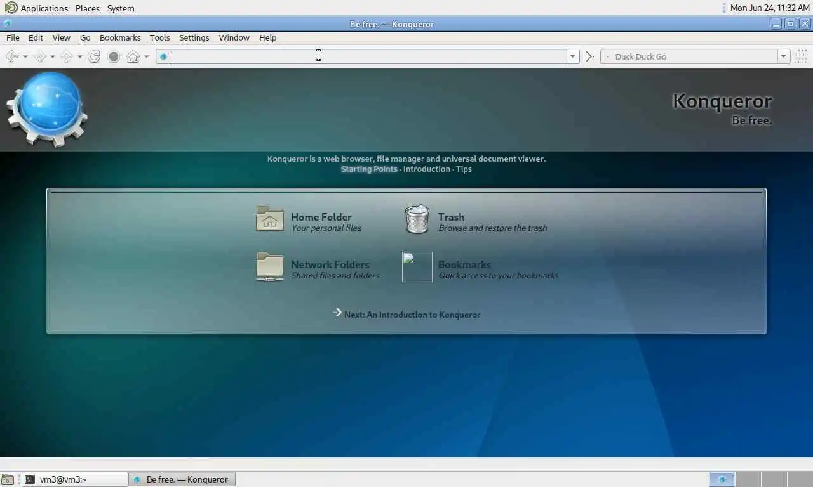The height and width of the screenshot is (487, 813).
Task: Switch to the vm3@vm3 terminal taskbar button
Action: (x=75, y=479)
